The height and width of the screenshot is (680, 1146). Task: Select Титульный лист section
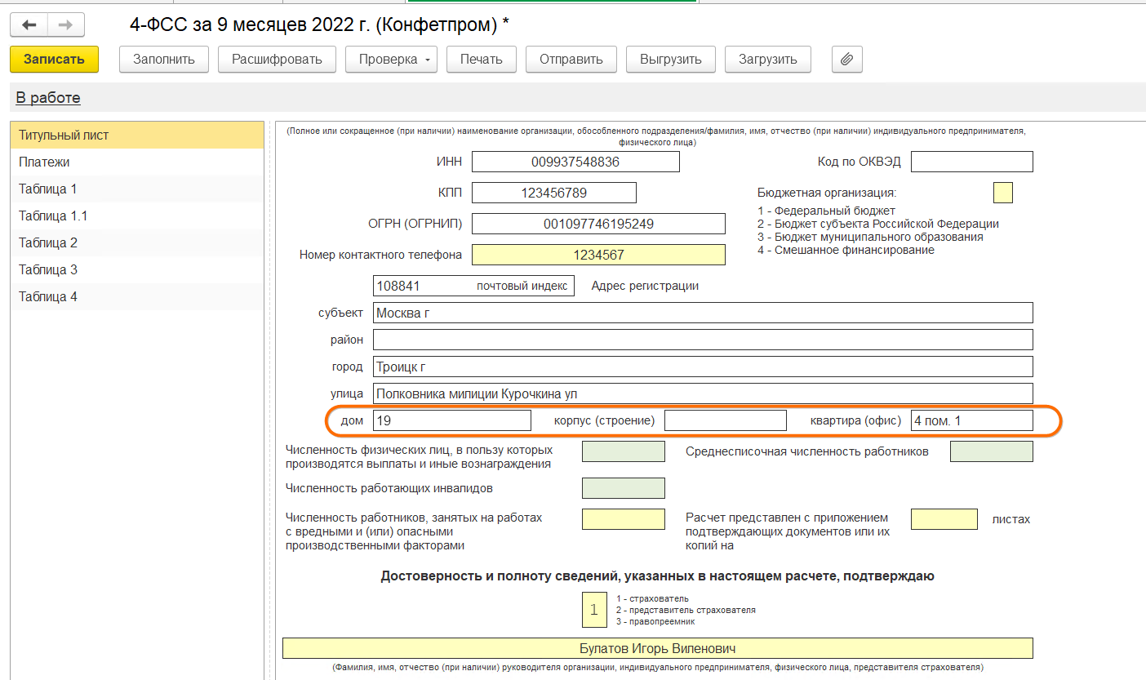click(x=137, y=135)
